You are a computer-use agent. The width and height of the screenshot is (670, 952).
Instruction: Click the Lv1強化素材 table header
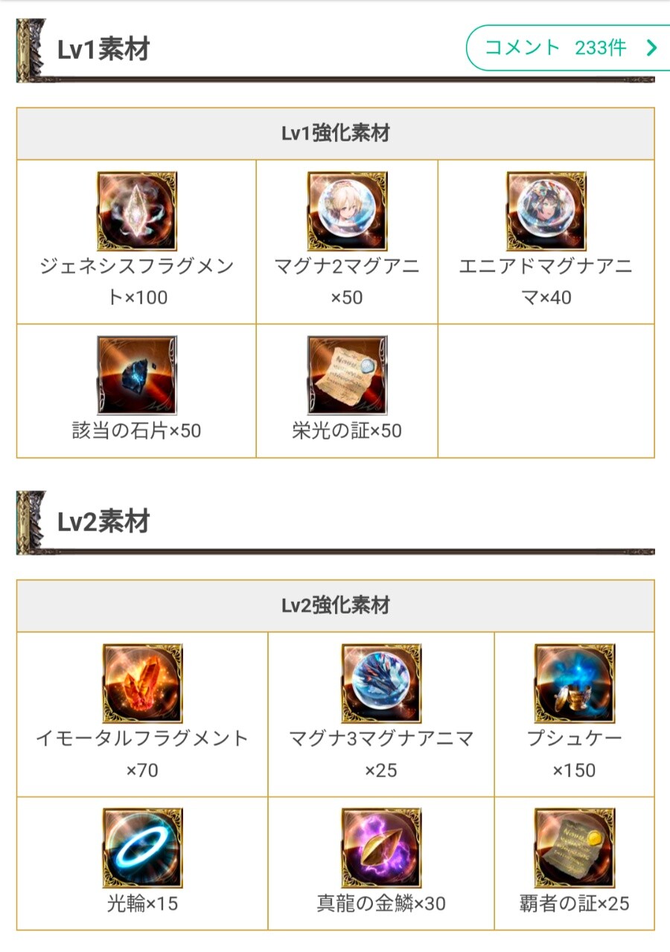tap(336, 134)
